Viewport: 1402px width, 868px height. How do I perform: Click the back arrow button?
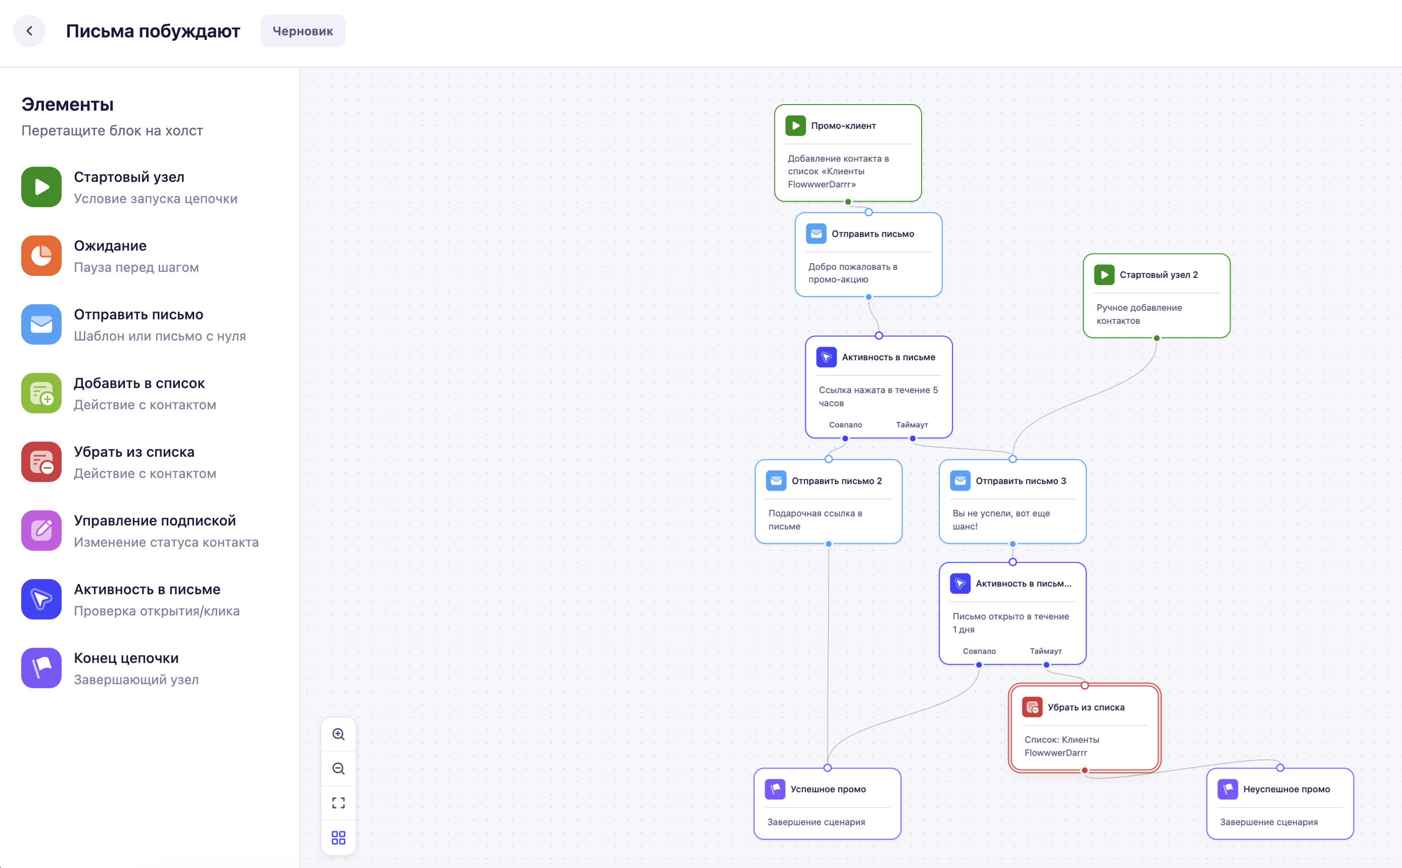[x=29, y=31]
